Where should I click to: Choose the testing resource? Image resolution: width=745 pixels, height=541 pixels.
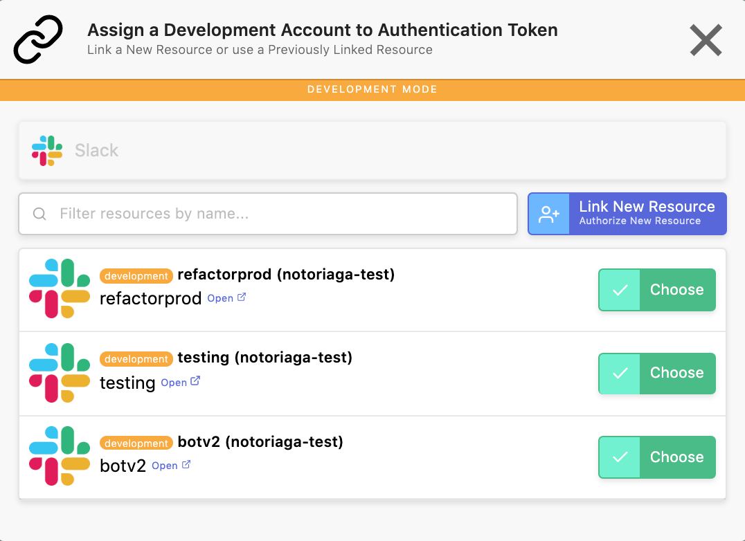656,373
